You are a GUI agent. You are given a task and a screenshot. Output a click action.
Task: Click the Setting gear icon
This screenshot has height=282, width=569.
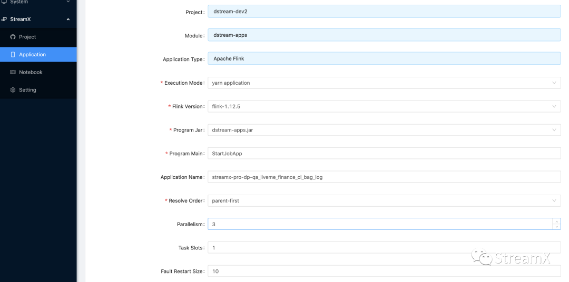[13, 90]
